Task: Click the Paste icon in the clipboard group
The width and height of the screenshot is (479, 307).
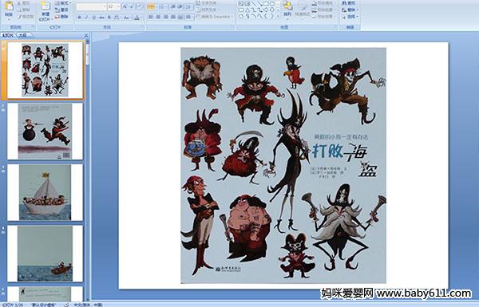Action: coord(9,10)
